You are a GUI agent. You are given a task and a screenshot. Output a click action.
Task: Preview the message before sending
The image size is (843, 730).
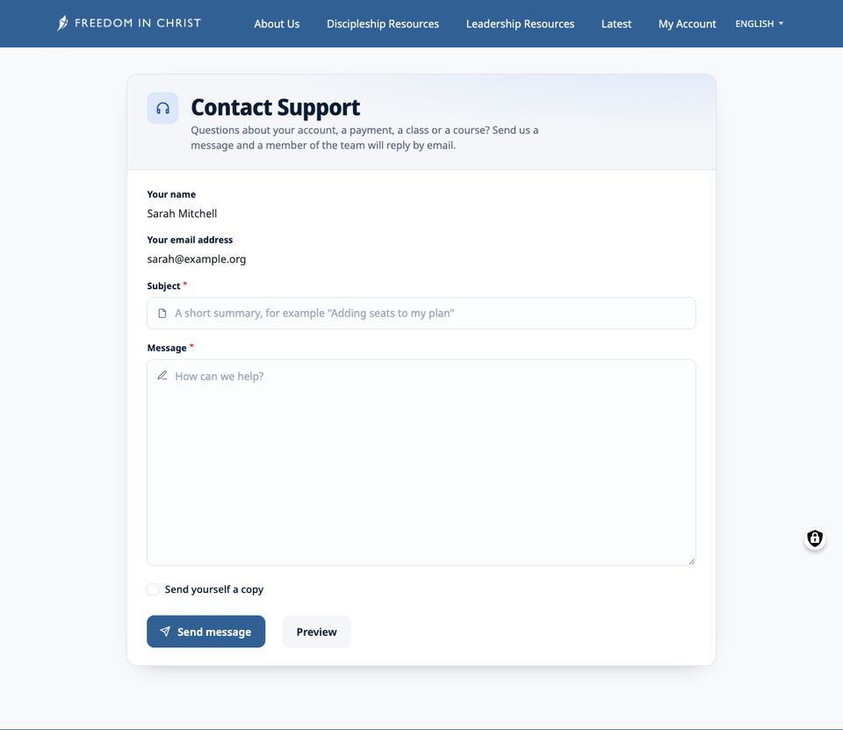pos(317,632)
